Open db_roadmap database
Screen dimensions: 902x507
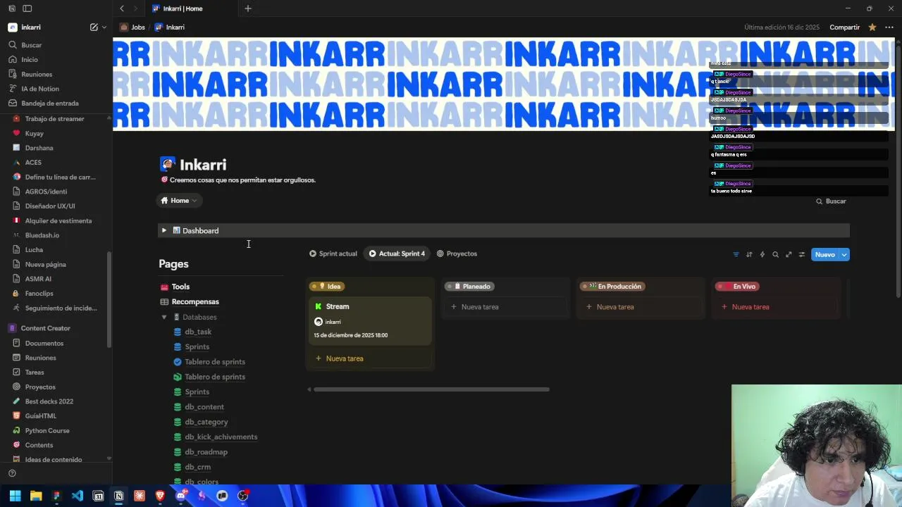[206, 452]
